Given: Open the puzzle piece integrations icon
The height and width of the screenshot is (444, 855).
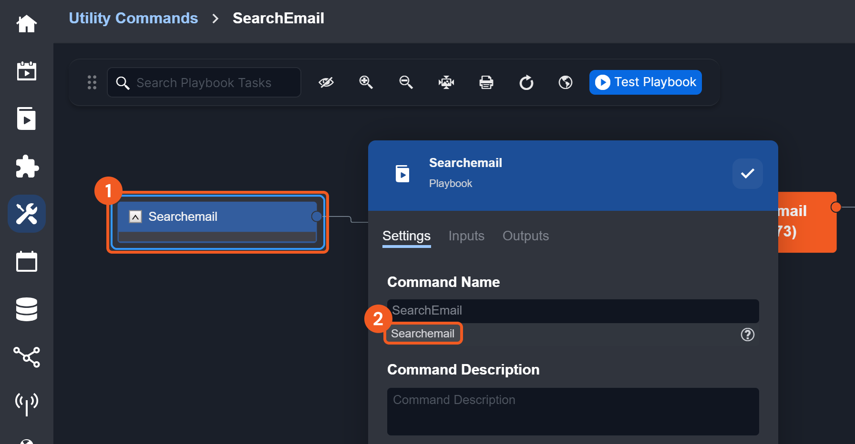Looking at the screenshot, I should tap(27, 167).
